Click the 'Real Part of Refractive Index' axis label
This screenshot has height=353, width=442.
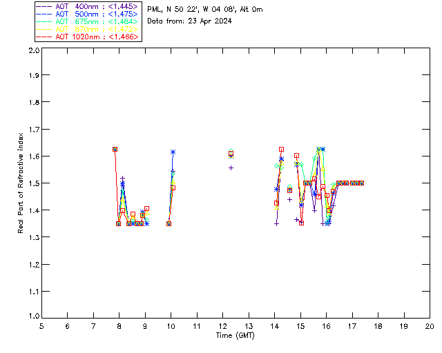tap(20, 183)
